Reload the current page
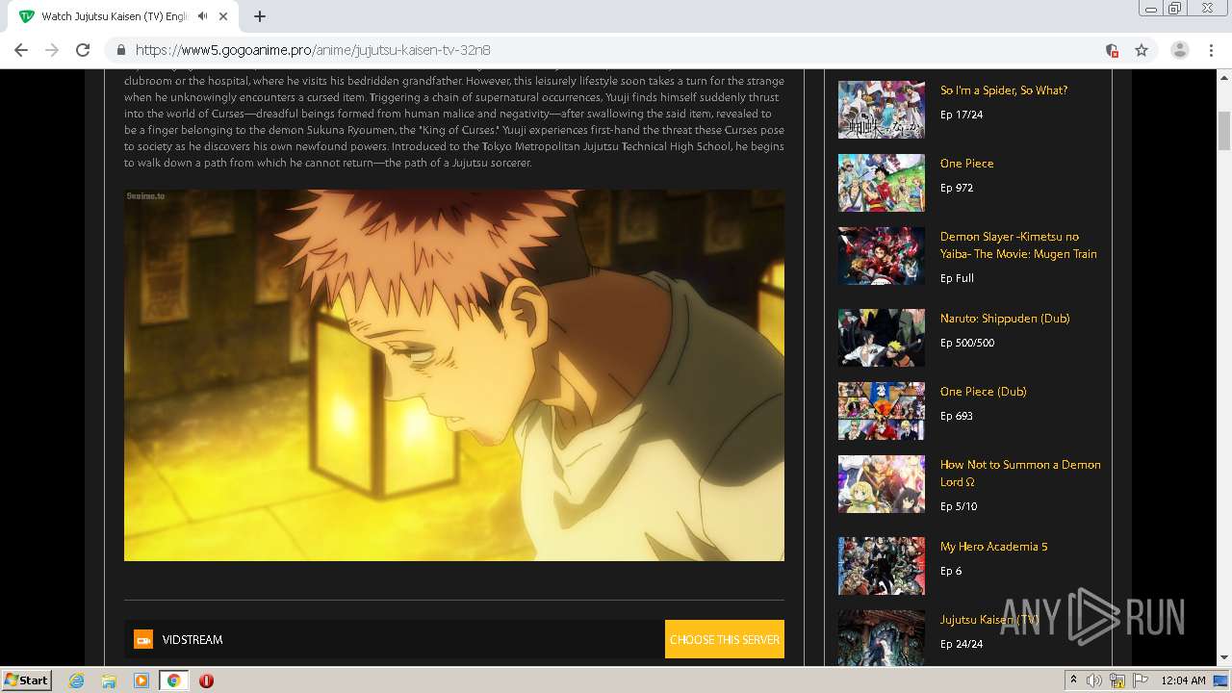This screenshot has height=693, width=1232. pos(83,50)
